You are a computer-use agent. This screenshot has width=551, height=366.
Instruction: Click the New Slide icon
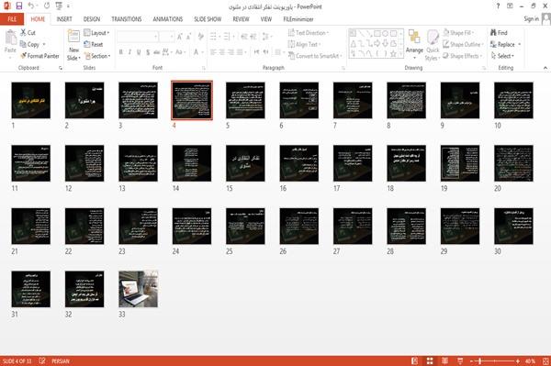pos(73,37)
